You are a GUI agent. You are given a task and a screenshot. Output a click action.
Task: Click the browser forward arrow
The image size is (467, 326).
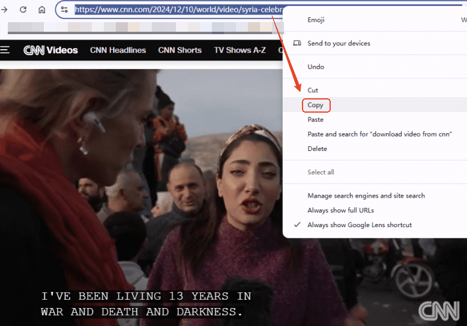(x=5, y=10)
